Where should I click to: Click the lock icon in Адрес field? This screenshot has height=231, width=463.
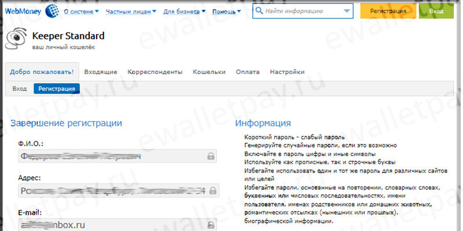212,191
